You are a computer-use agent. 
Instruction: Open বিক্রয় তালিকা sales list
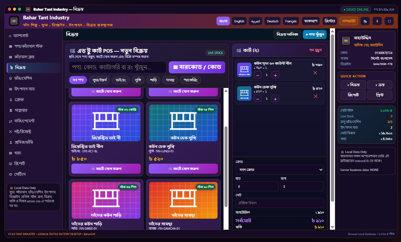click(288, 34)
